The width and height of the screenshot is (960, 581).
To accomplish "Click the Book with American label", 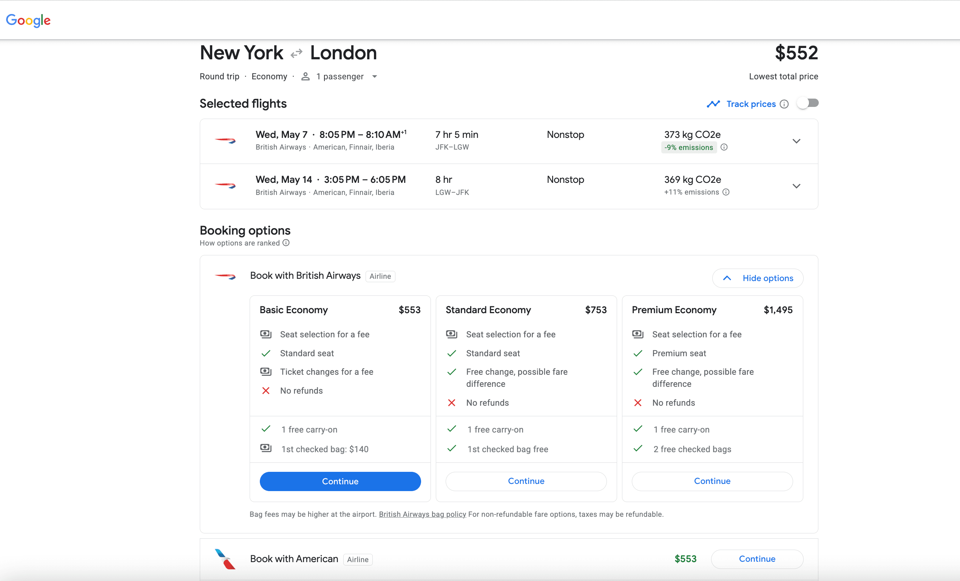I will [x=294, y=559].
